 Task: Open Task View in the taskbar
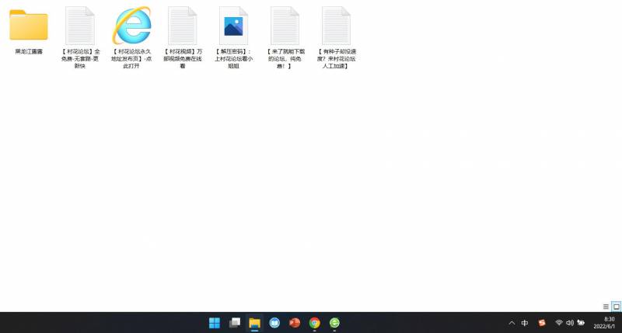(234, 323)
